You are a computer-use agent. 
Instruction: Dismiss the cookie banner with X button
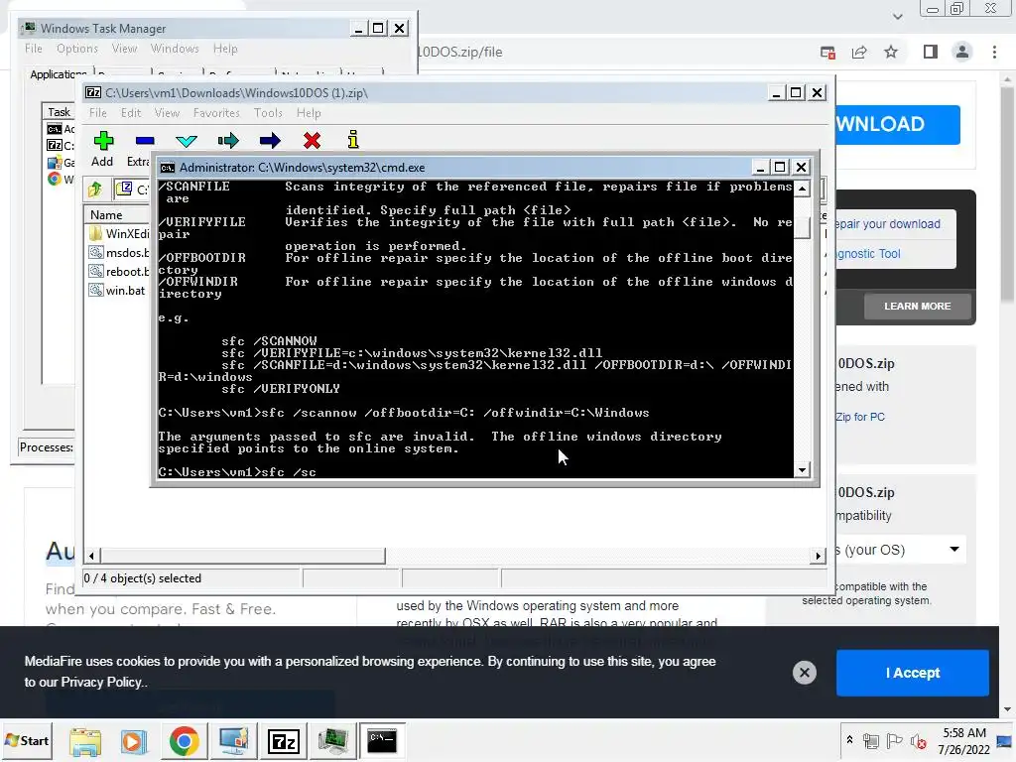point(804,673)
